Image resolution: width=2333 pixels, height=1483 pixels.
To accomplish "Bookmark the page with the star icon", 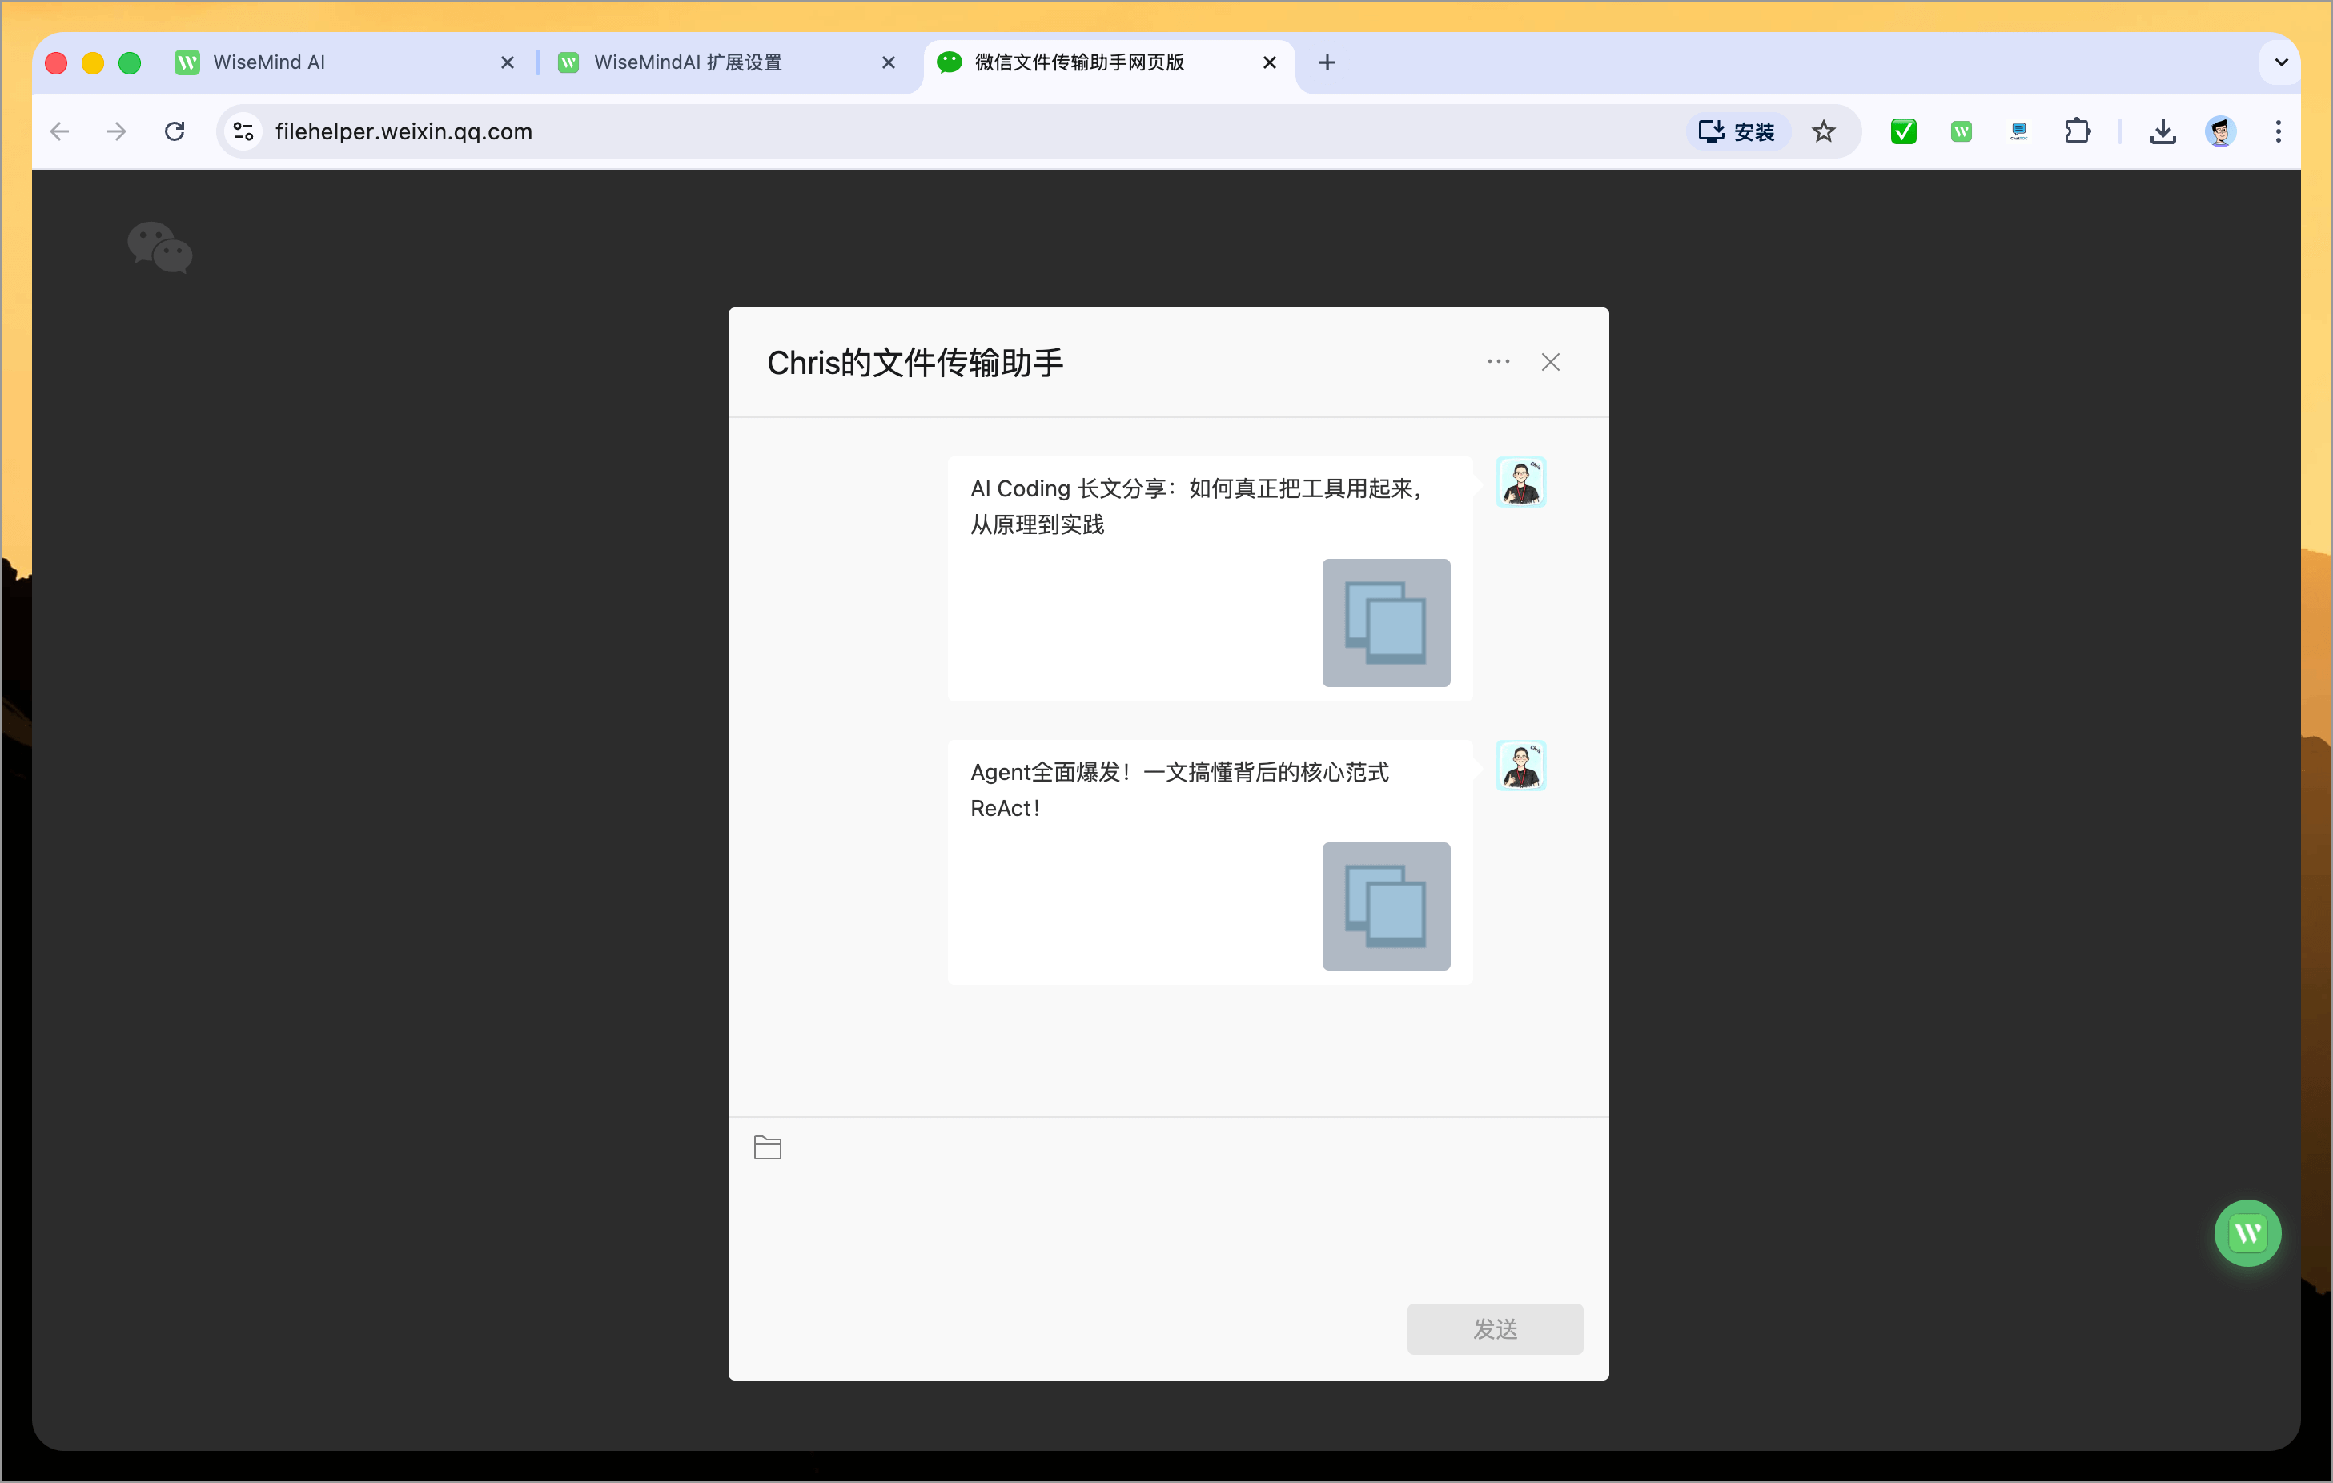I will pos(1825,131).
